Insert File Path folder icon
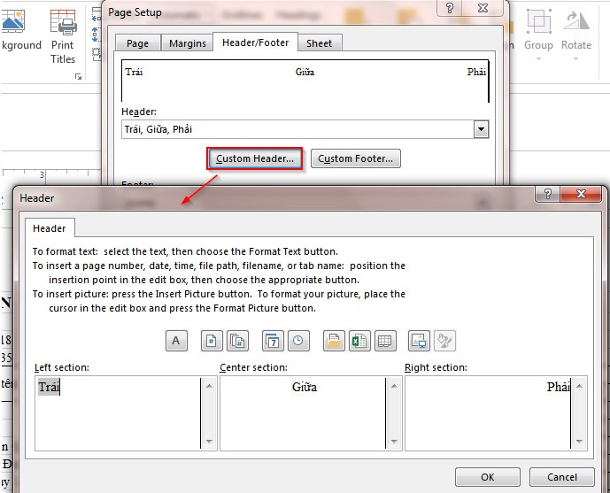610x493 pixels. 334,341
